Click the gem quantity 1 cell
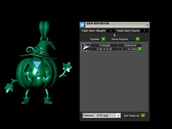 122,49
